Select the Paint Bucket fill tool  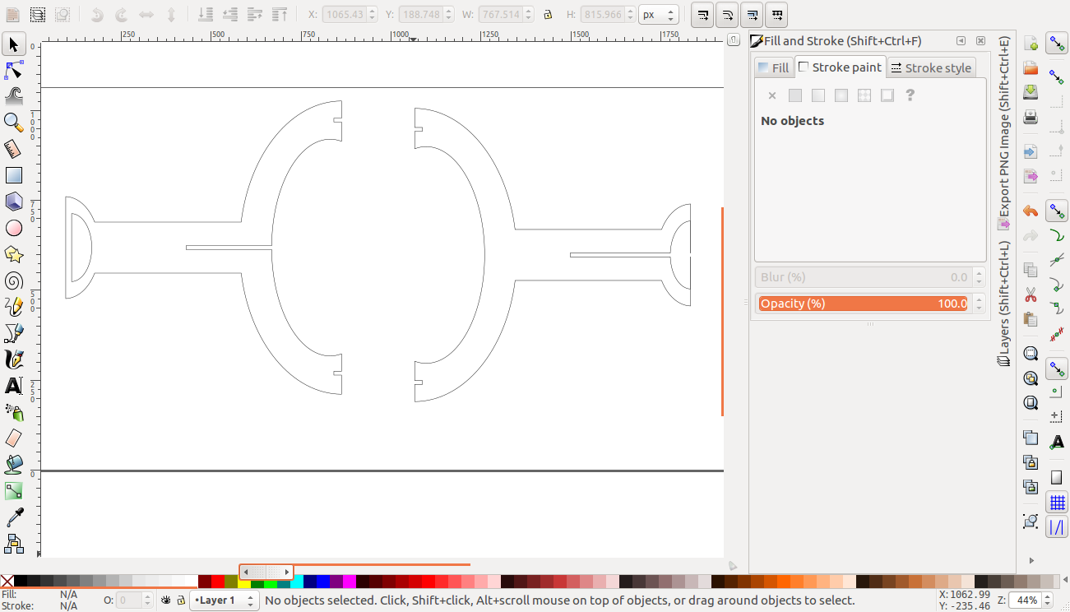click(x=14, y=465)
